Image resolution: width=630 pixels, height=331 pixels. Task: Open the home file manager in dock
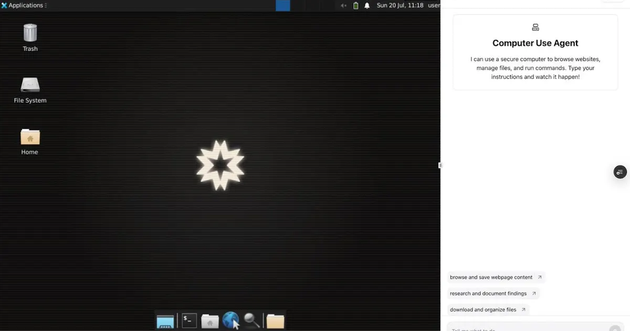(x=210, y=321)
